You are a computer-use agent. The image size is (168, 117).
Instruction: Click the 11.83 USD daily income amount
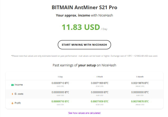click(x=81, y=27)
